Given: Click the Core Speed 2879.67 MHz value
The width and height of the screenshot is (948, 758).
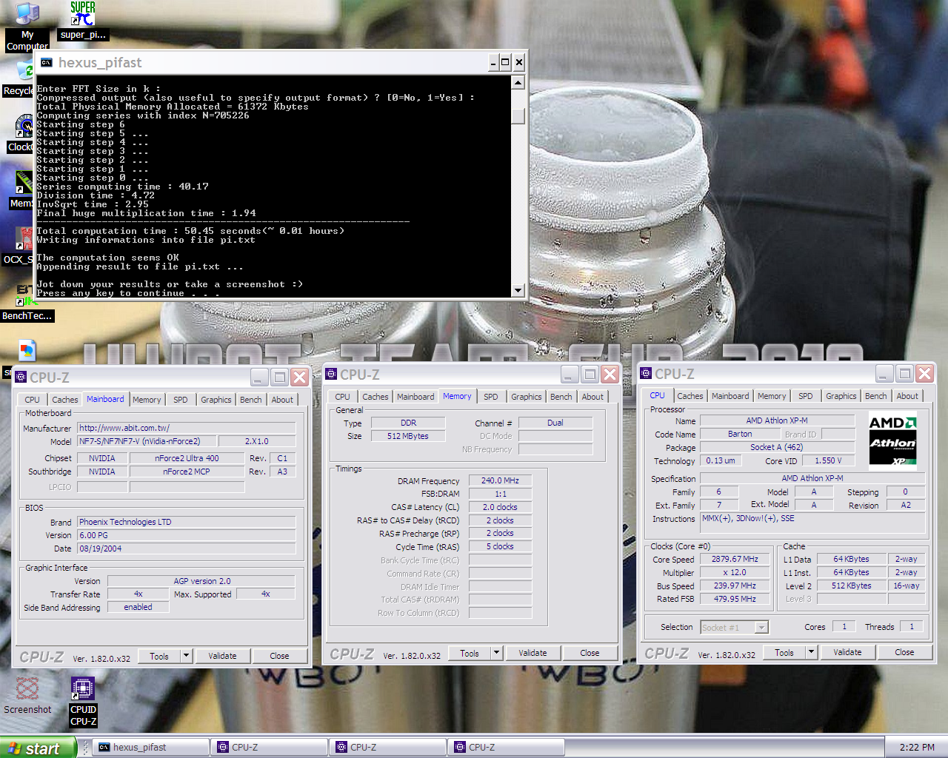Looking at the screenshot, I should coord(735,559).
